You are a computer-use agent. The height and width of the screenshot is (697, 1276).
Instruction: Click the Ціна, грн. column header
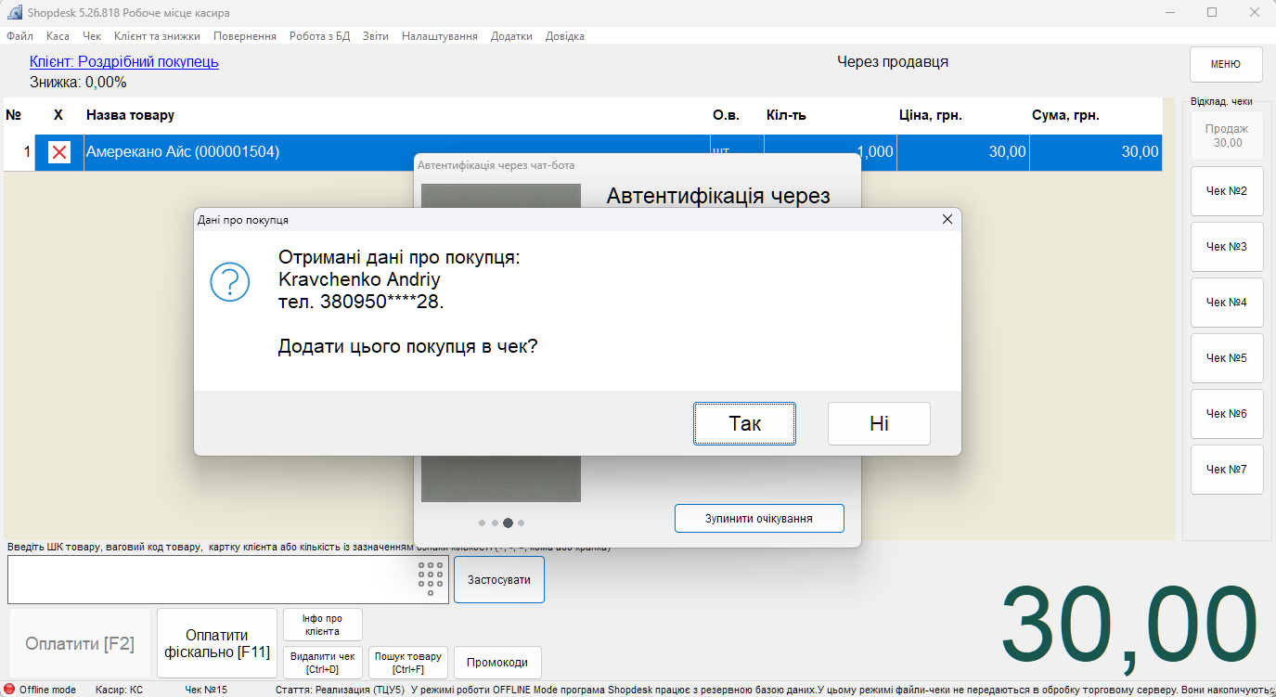pos(930,115)
